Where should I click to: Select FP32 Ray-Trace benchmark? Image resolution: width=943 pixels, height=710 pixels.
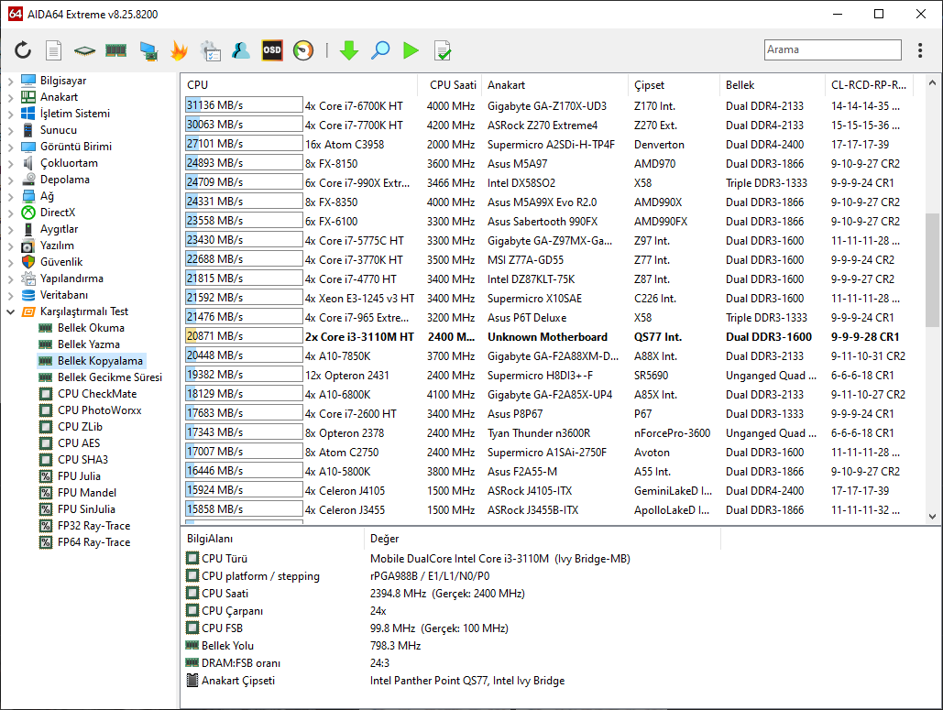(93, 526)
